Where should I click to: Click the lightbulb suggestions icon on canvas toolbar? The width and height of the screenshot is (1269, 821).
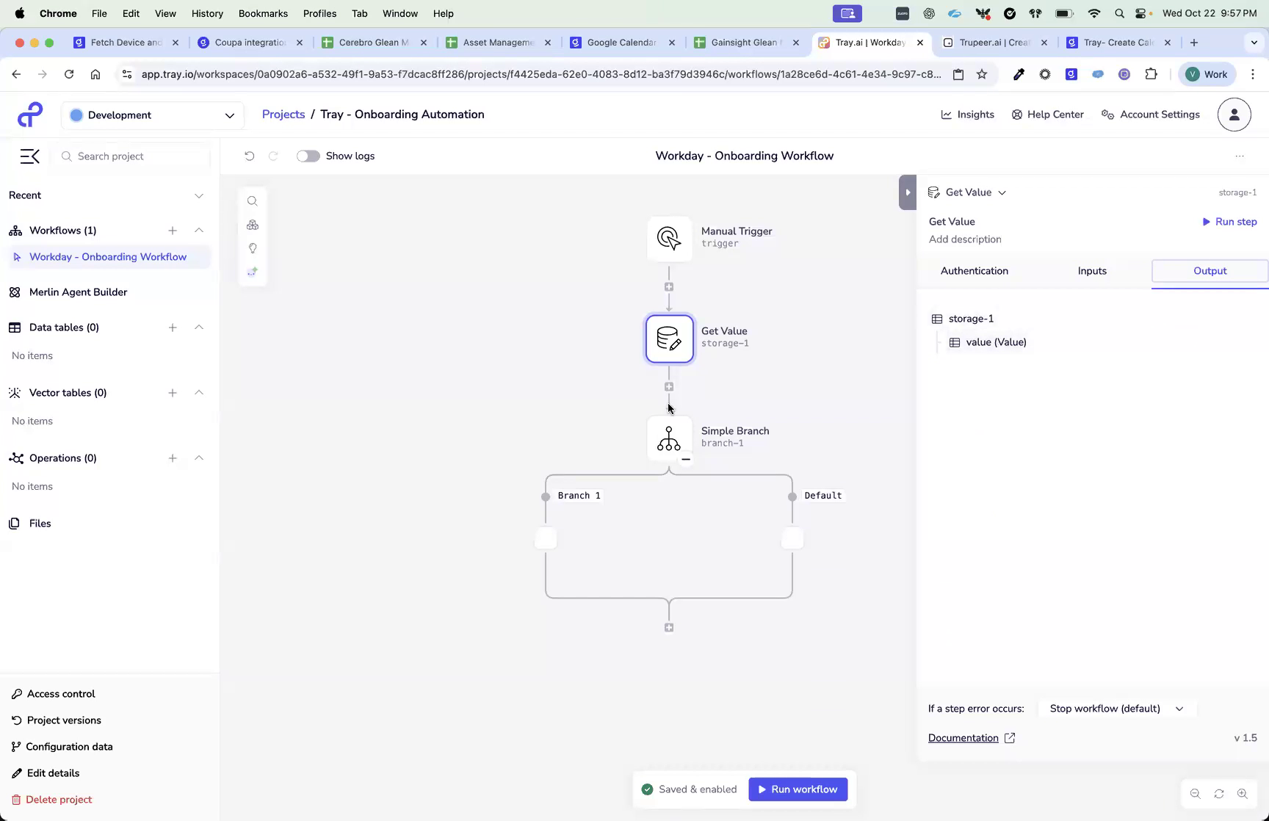253,248
